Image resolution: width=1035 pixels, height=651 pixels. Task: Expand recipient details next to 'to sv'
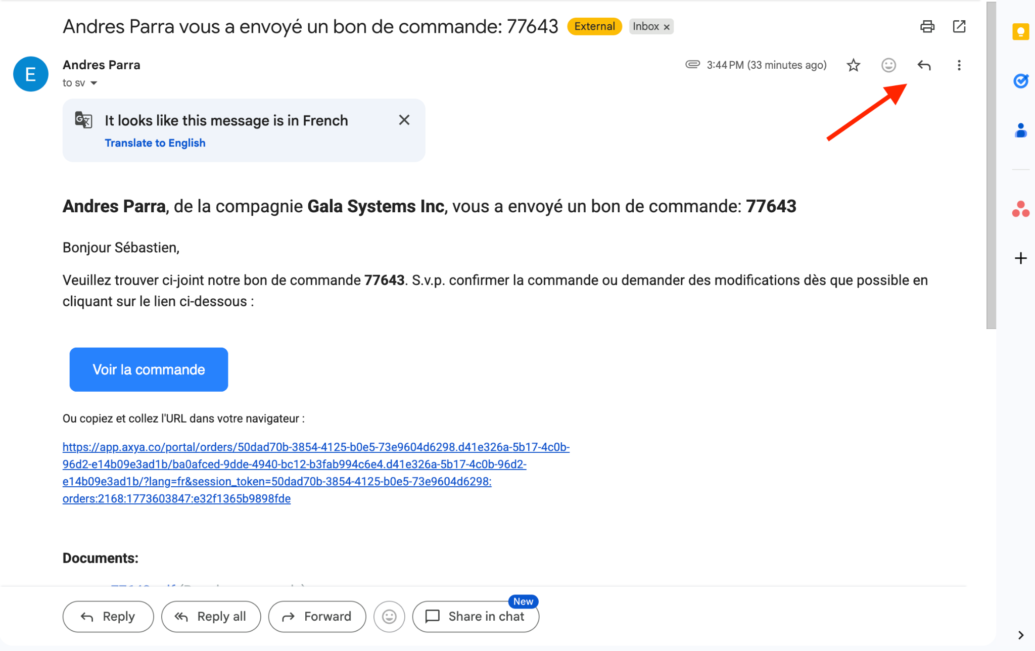[93, 83]
